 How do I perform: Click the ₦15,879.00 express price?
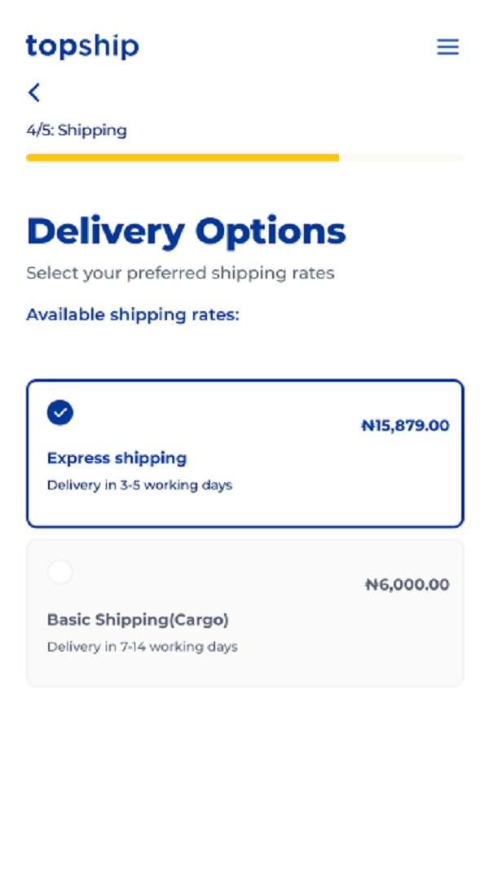(x=405, y=425)
